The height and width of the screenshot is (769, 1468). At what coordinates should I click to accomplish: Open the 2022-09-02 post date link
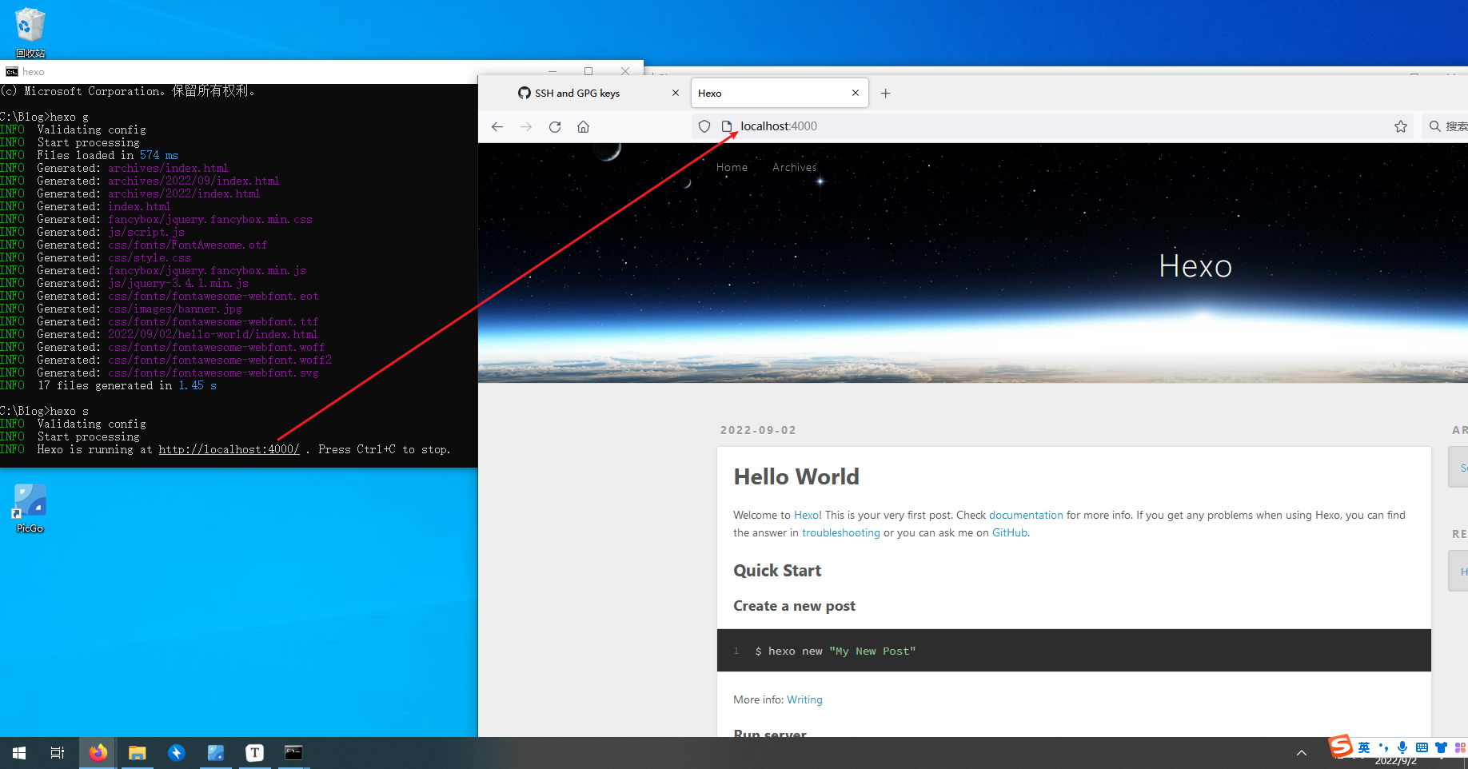point(758,430)
